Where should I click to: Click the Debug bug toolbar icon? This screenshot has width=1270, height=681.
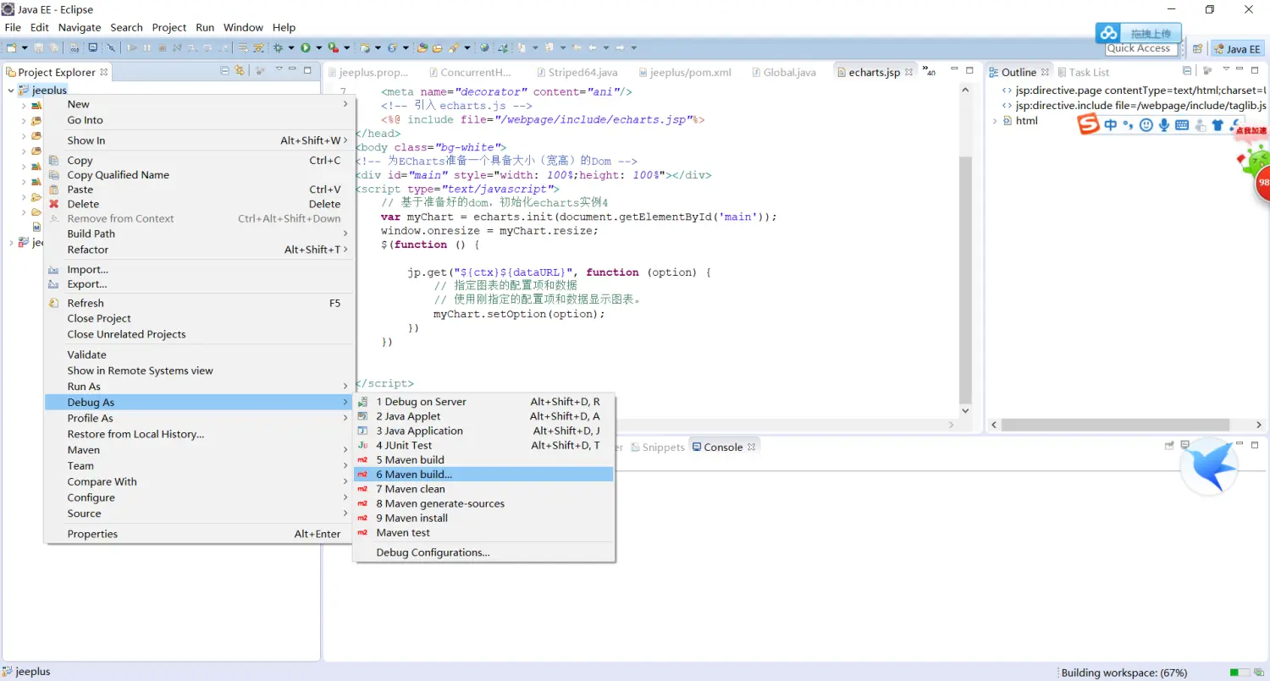click(x=278, y=48)
